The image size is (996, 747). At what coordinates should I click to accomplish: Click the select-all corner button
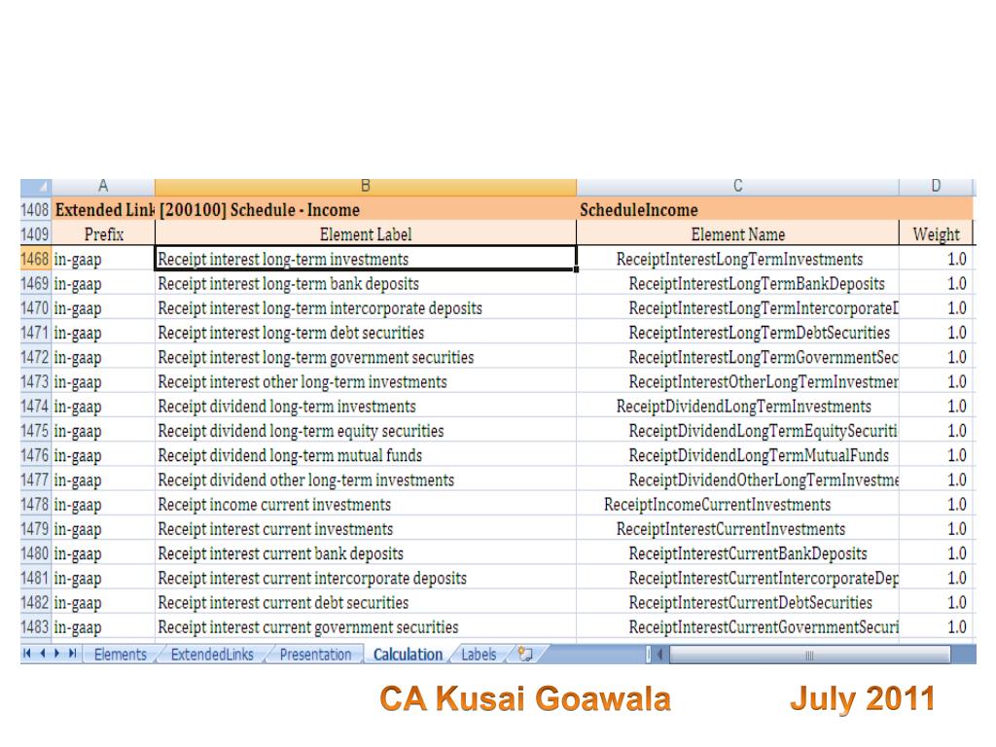click(x=36, y=187)
